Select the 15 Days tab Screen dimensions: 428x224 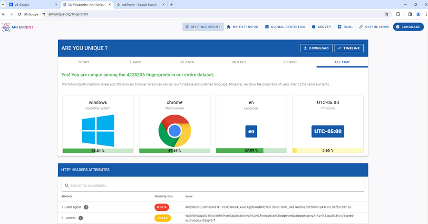[187, 62]
